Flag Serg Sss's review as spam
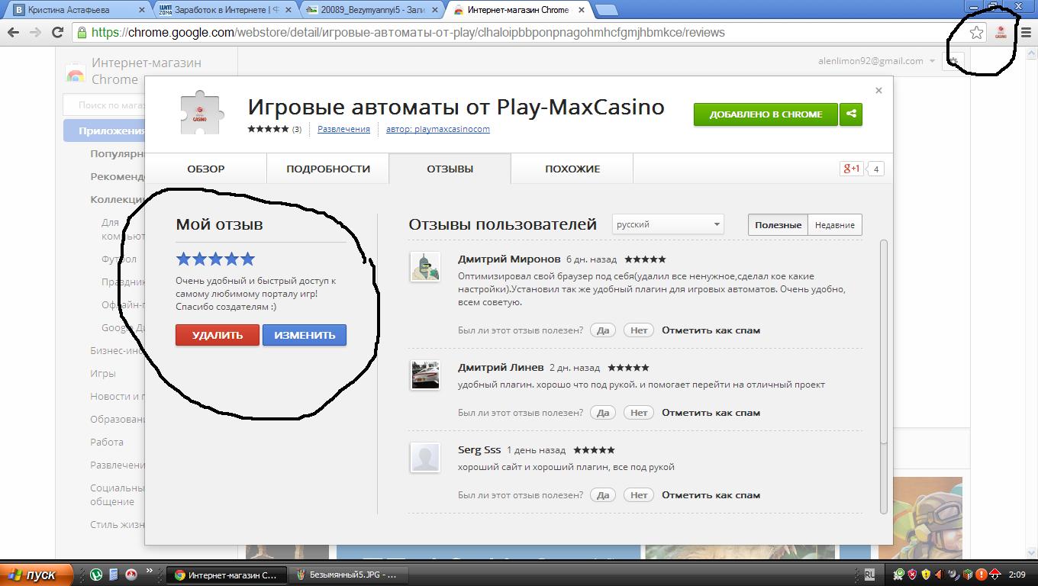Viewport: 1038px width, 586px height. click(x=711, y=495)
